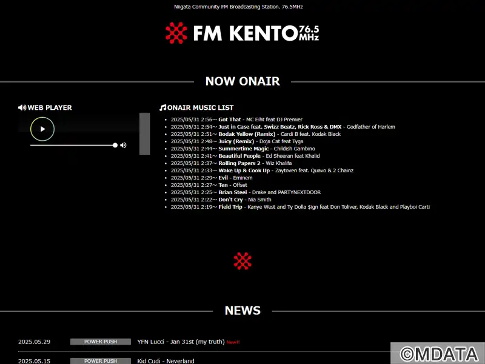485x364 pixels.
Task: Select POWER PUSH tag for 2025.05.15 news
Action: click(101, 361)
